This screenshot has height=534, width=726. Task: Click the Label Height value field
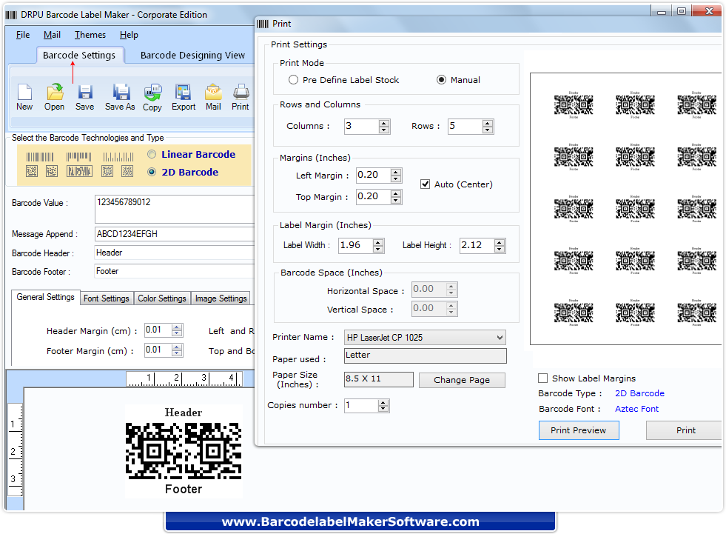[x=477, y=245]
